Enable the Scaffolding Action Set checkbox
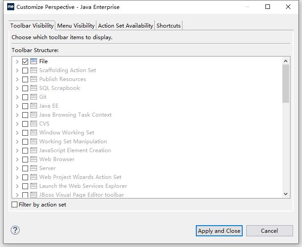Image resolution: width=302 pixels, height=247 pixels. pos(25,70)
